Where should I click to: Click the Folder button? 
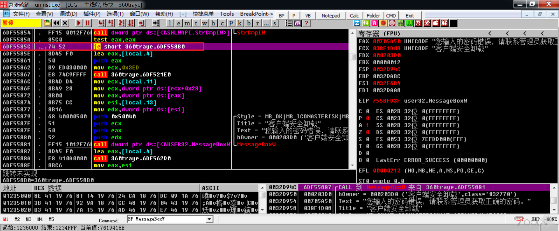tap(373, 16)
